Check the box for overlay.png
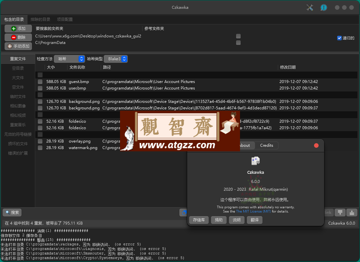Image resolution: width=360 pixels, height=262 pixels. 40,141
